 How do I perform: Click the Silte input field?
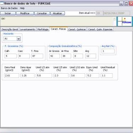tap(78, 56)
